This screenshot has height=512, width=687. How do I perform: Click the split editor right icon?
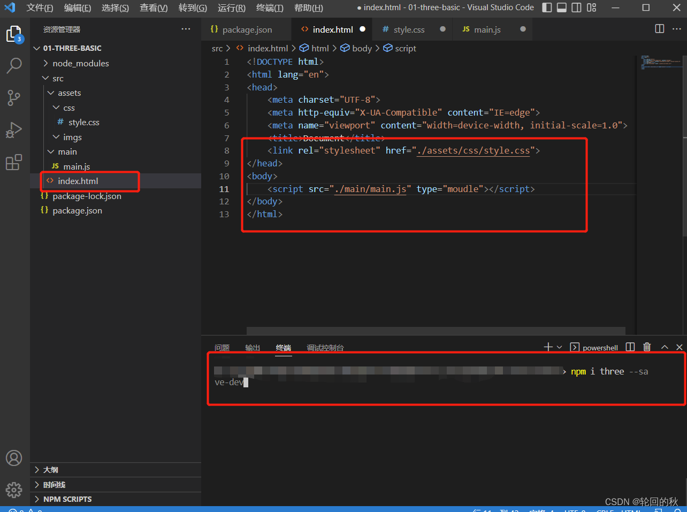point(660,29)
